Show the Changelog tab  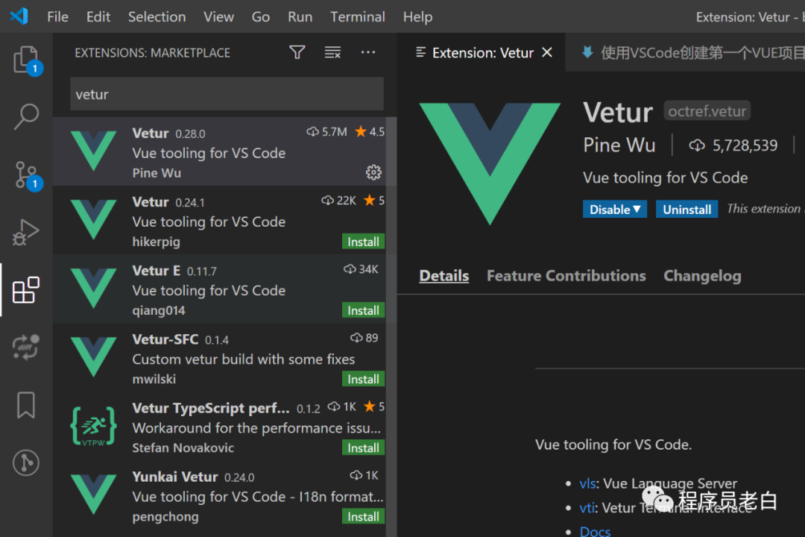tap(702, 275)
